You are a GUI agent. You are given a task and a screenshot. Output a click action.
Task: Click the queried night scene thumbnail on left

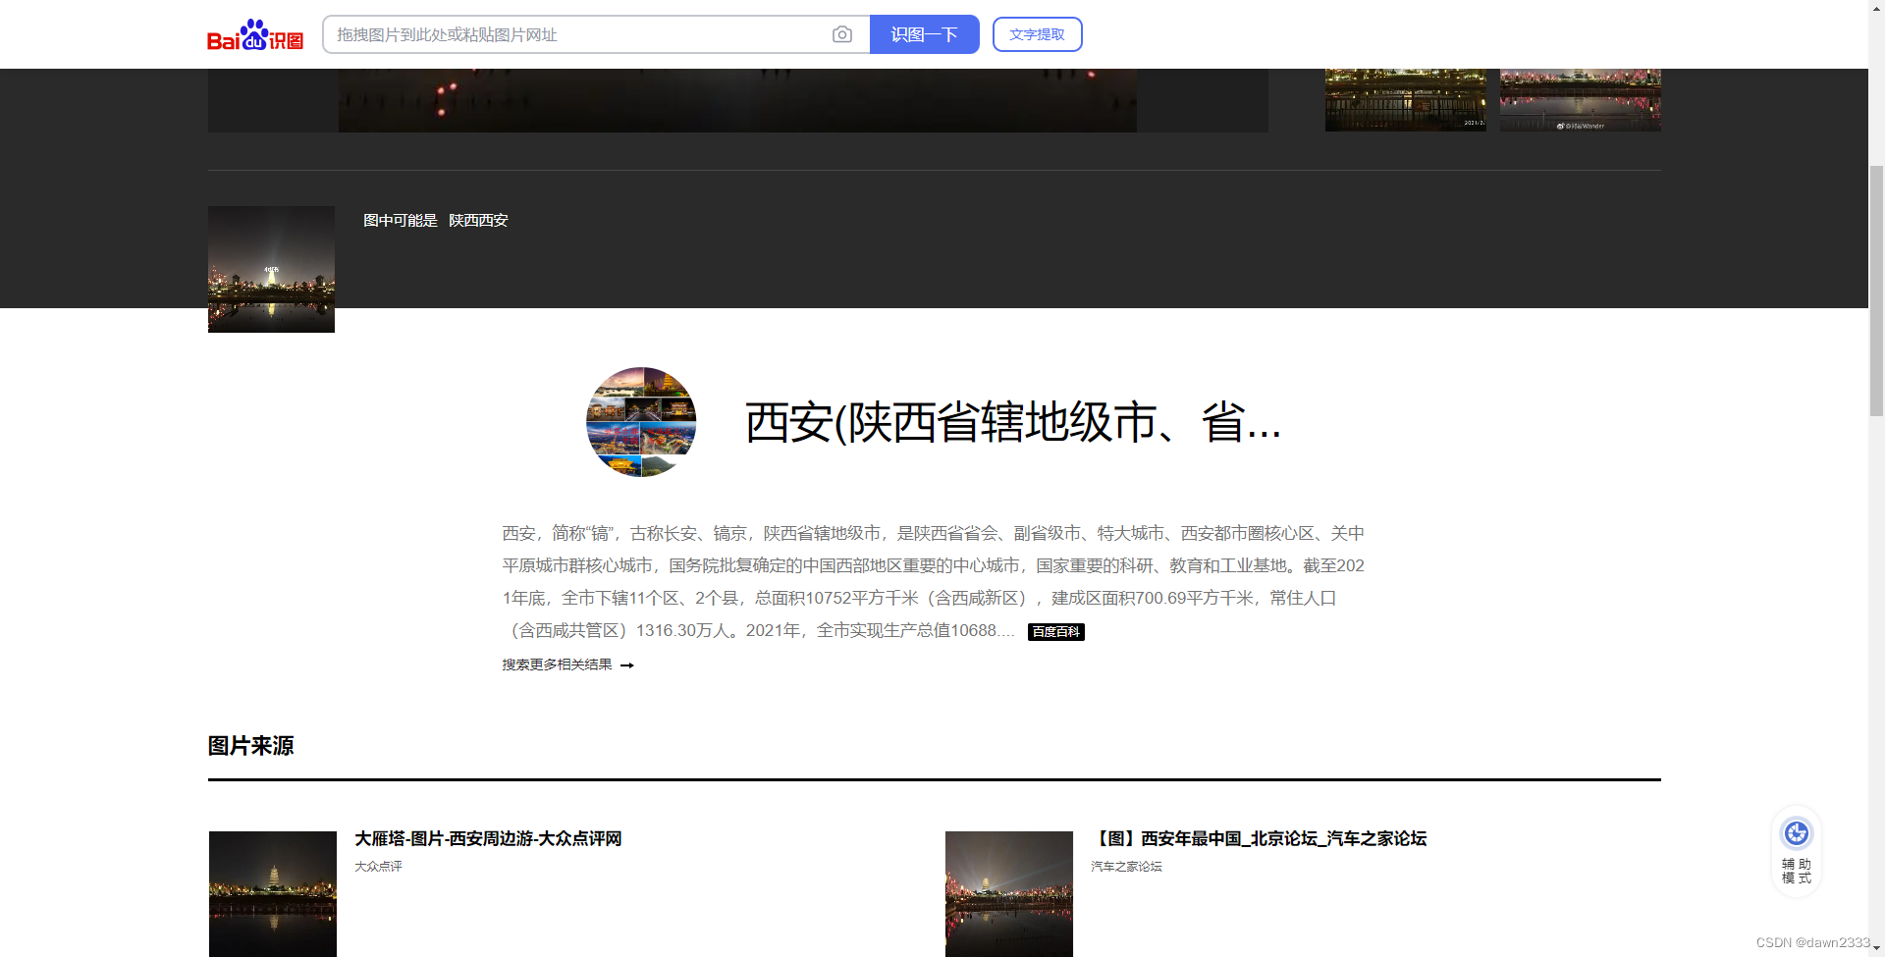pos(271,268)
